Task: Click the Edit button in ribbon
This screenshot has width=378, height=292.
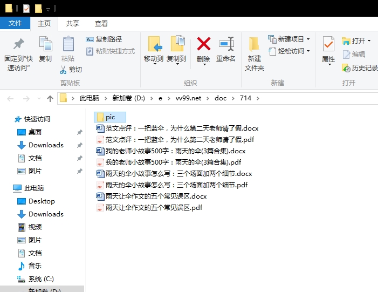Action: tap(354, 55)
